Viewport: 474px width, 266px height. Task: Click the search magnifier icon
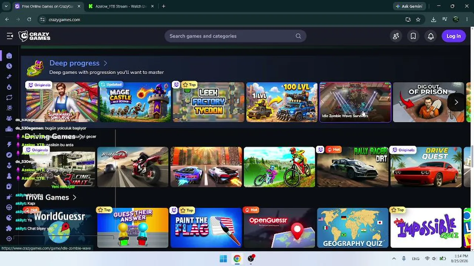pos(298,36)
